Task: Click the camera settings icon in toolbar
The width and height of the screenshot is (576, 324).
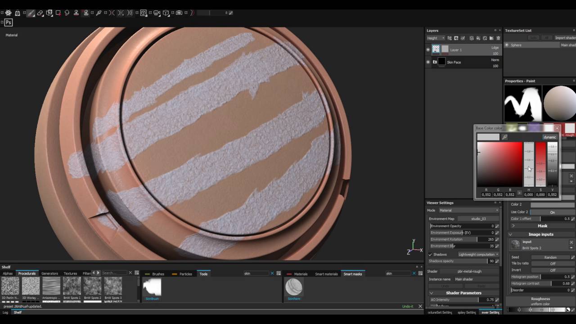Action: point(157,13)
